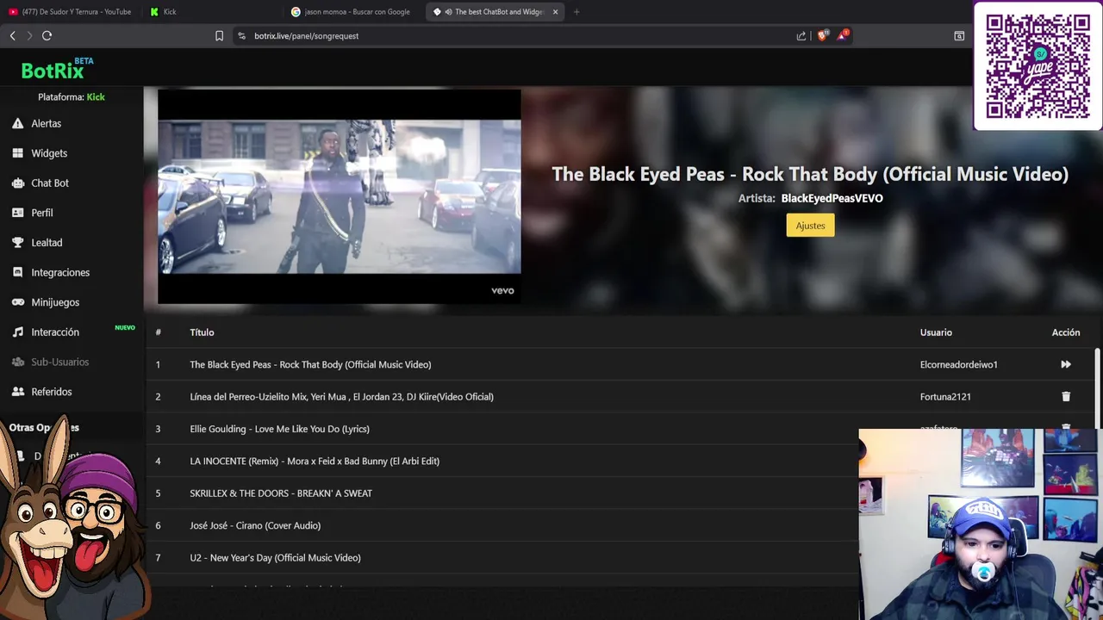The image size is (1103, 620).
Task: Open the Referidos people icon
Action: click(17, 392)
